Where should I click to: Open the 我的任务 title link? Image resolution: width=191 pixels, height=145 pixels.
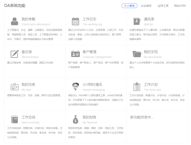[x=28, y=85]
